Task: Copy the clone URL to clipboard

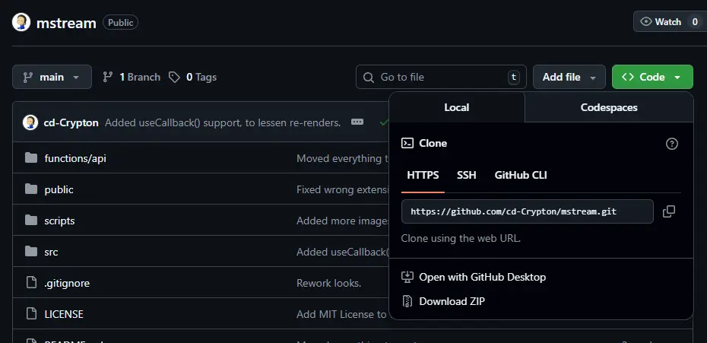Action: tap(669, 211)
